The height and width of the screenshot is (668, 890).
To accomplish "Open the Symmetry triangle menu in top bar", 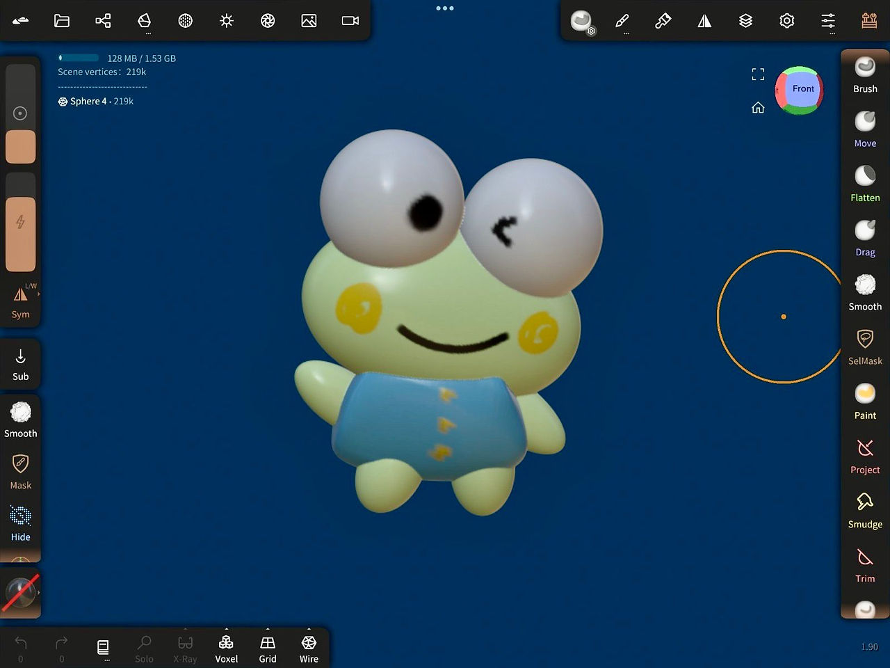I will (x=704, y=21).
